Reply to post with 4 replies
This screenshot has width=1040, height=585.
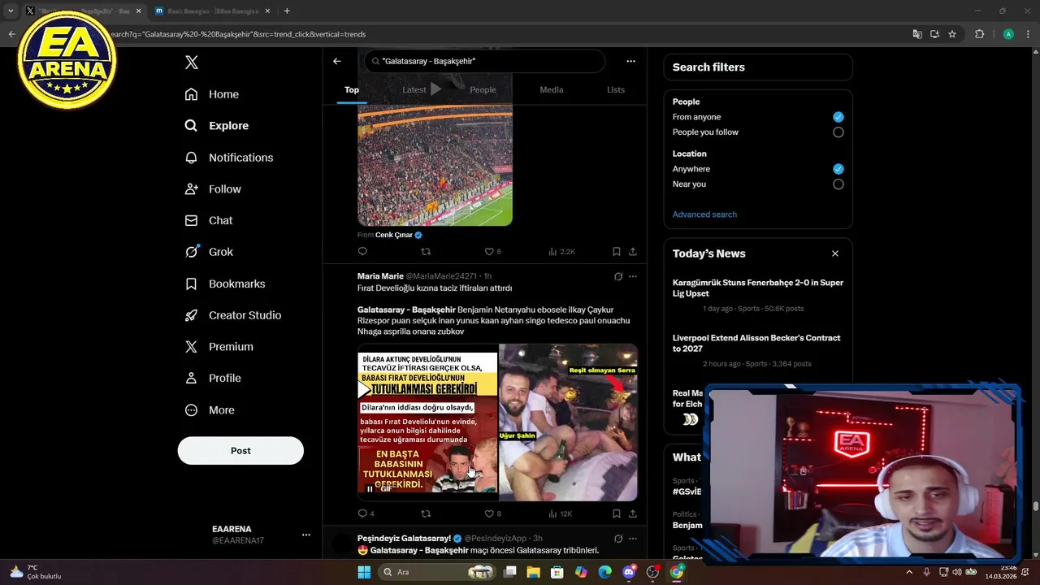point(366,513)
